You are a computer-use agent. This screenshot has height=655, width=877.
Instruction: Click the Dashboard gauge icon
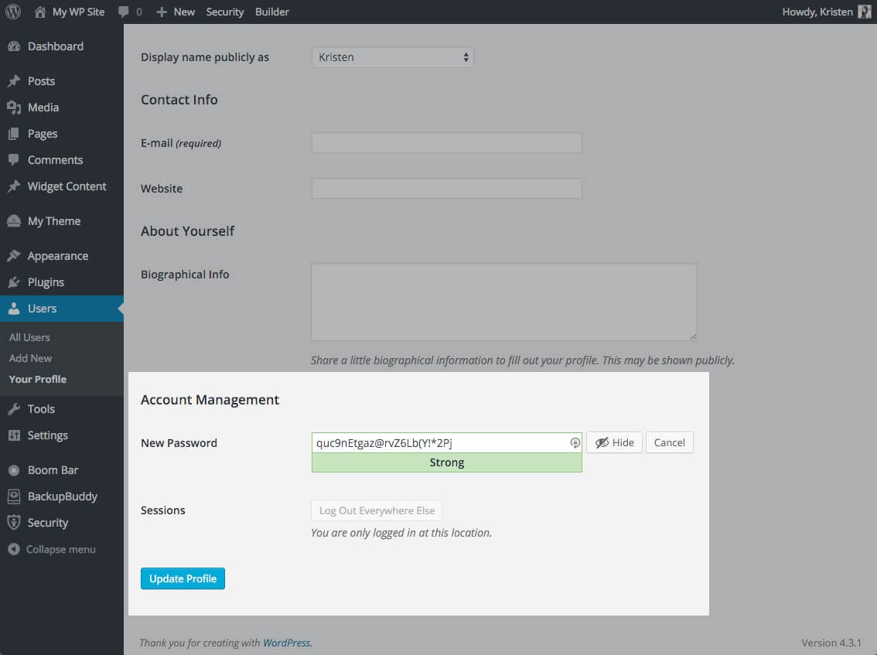click(14, 46)
